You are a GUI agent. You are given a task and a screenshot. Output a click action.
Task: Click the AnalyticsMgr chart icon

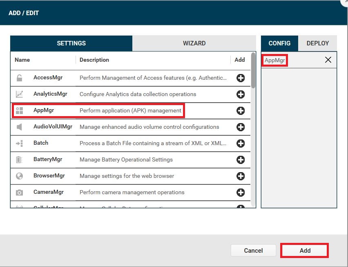point(19,94)
